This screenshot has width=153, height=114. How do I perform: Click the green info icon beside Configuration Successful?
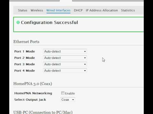tap(18, 22)
